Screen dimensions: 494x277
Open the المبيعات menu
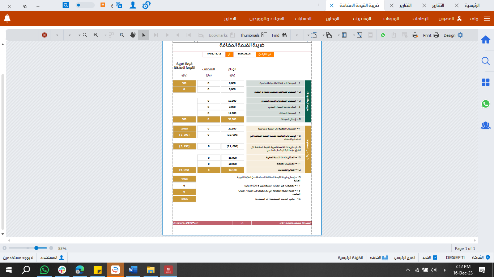pos(391,19)
